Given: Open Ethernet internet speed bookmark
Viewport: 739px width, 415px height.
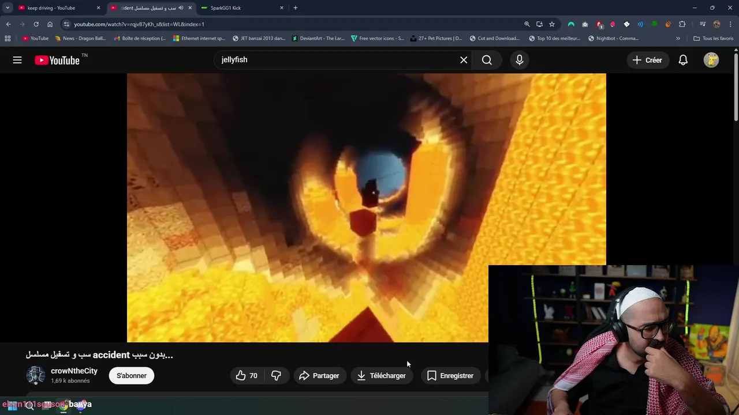Looking at the screenshot, I should click(199, 39).
